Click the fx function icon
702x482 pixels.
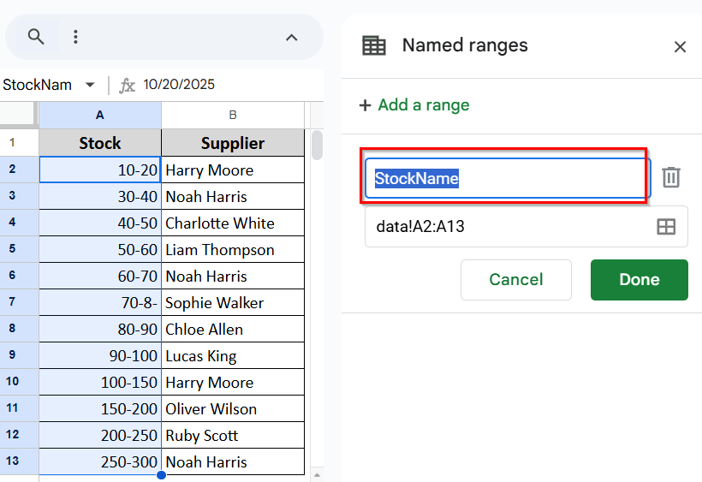pyautogui.click(x=127, y=85)
